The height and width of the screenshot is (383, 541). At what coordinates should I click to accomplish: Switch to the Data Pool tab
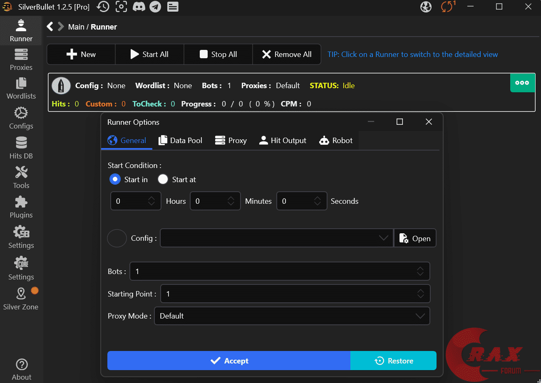(x=180, y=141)
